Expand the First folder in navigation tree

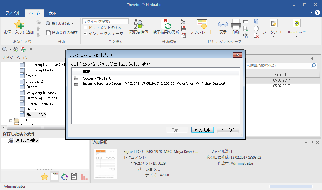tap(11, 121)
